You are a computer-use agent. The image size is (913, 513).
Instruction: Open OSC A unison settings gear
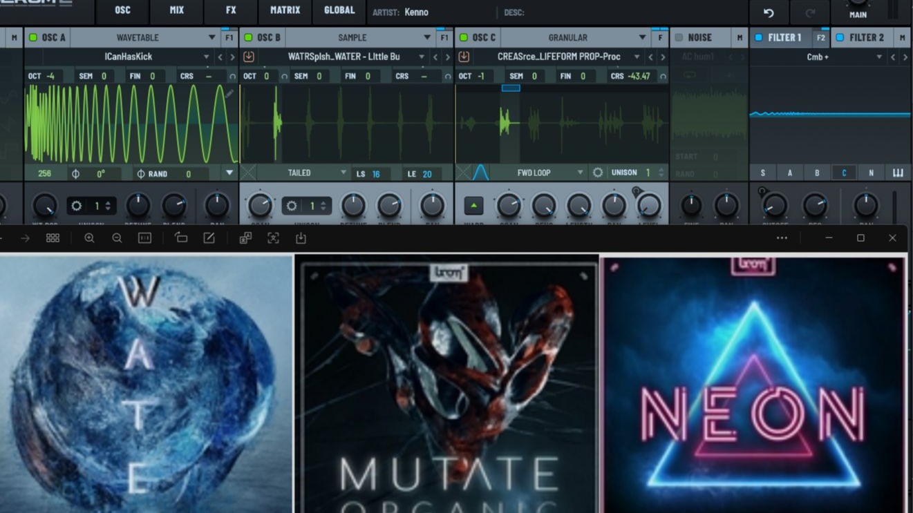(x=76, y=206)
